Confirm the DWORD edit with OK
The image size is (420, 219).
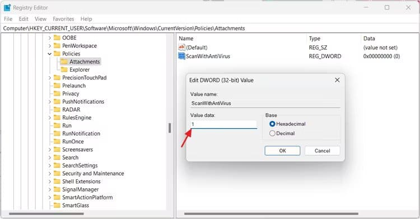(x=282, y=151)
